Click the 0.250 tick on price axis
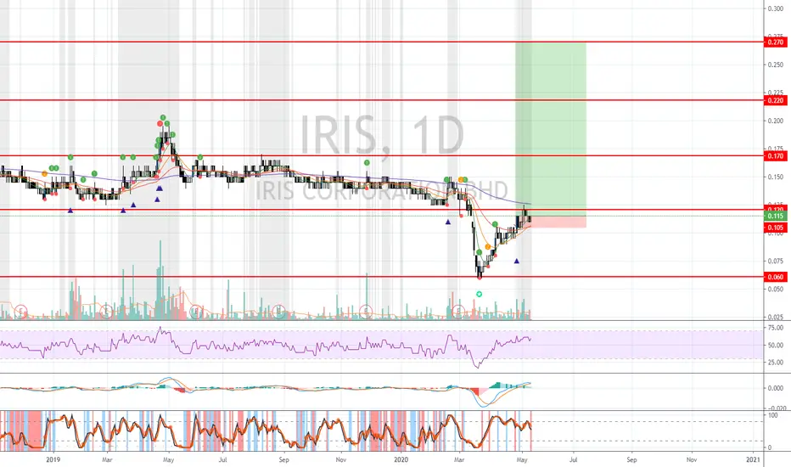This screenshot has width=791, height=467. pyautogui.click(x=776, y=65)
